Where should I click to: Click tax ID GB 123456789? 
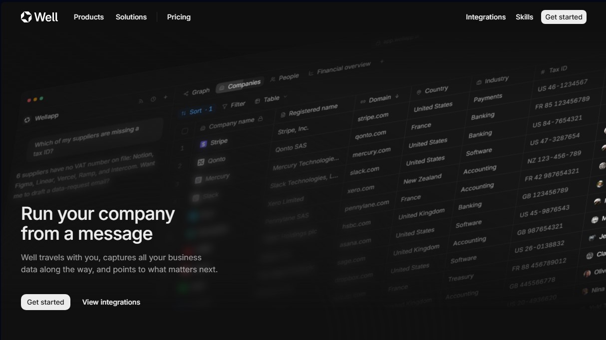(x=545, y=193)
